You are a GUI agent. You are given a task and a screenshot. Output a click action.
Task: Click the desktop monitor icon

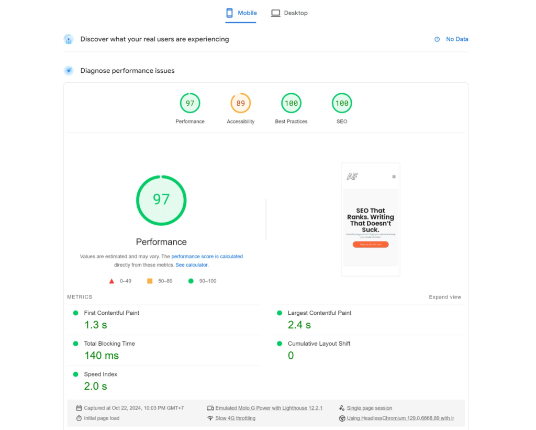pyautogui.click(x=275, y=13)
